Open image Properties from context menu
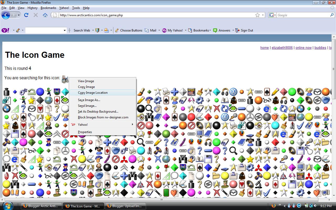Image resolution: width=336 pixels, height=210 pixels. [x=102, y=132]
